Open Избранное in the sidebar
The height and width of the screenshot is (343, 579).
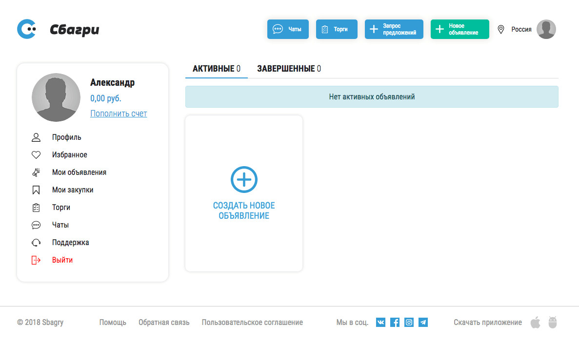[x=69, y=155]
